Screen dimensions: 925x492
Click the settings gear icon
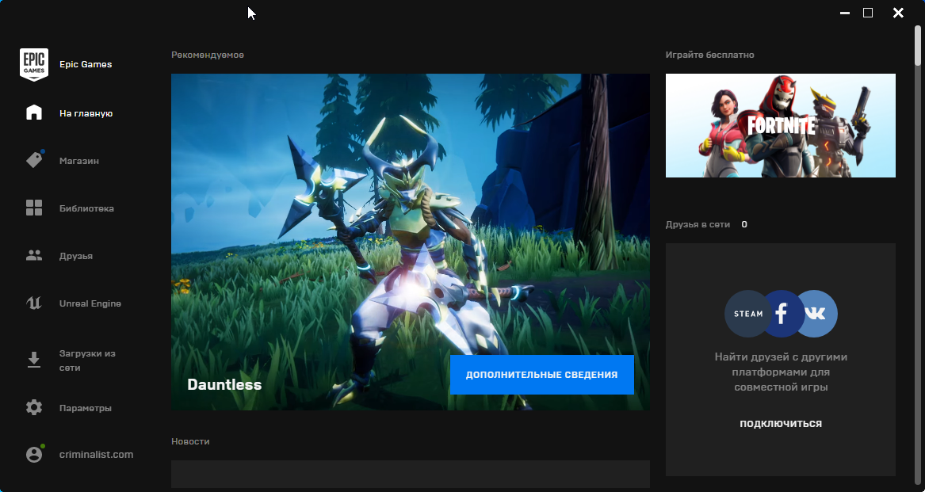click(x=34, y=408)
